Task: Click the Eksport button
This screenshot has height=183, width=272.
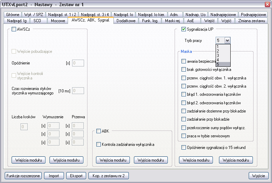Action: (x=76, y=176)
